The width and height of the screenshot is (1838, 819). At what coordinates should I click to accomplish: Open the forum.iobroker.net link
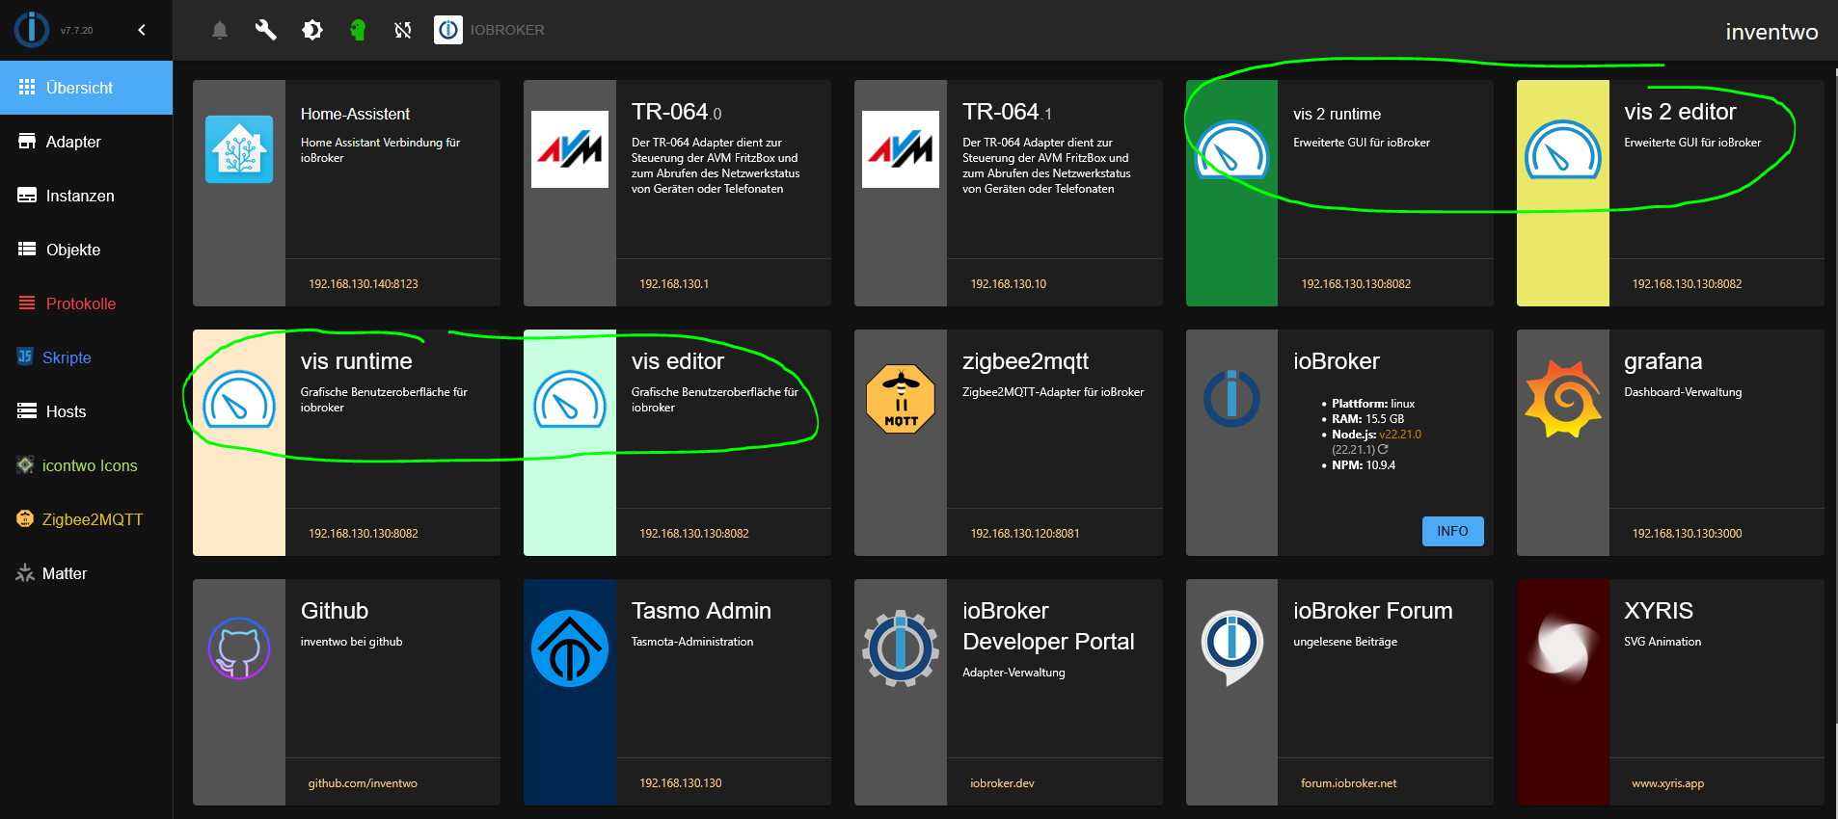click(1348, 783)
